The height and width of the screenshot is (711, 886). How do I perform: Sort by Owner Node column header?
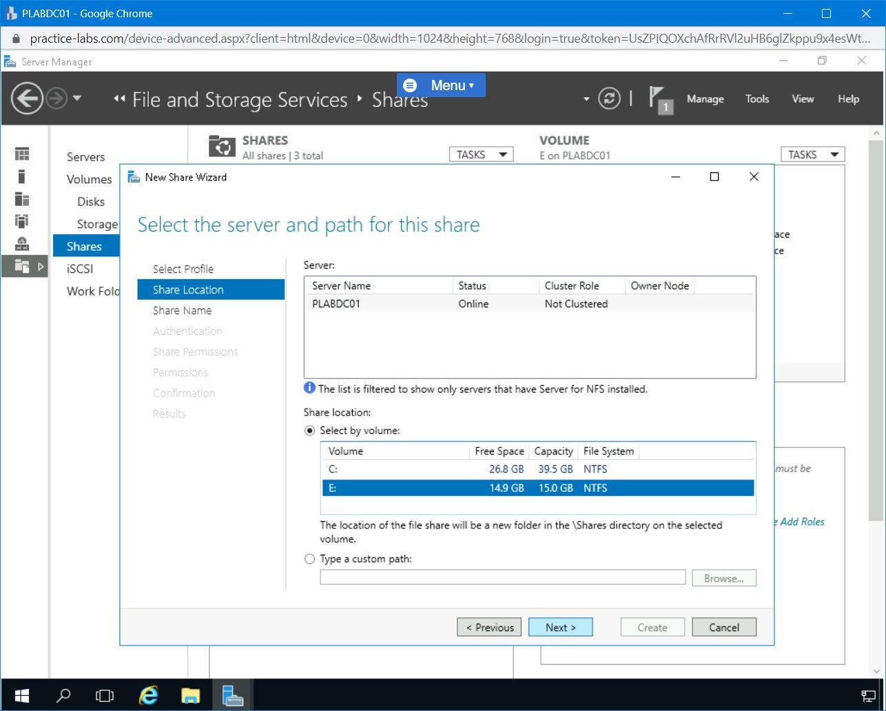tap(659, 286)
